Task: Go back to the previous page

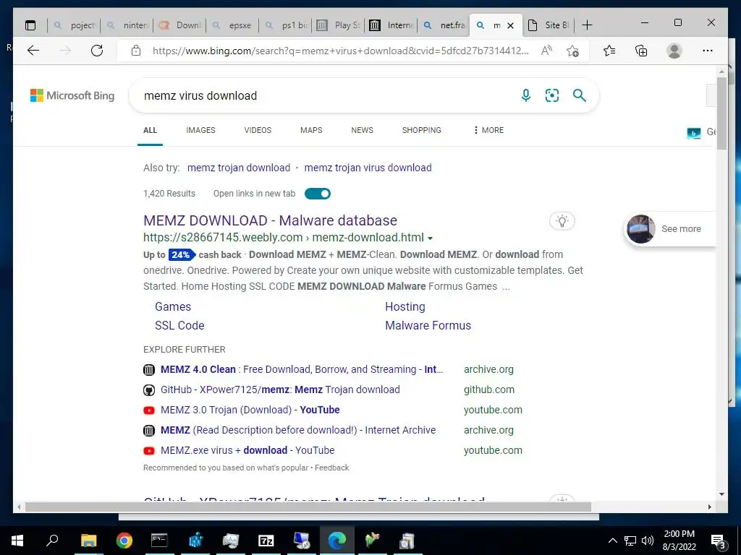Action: [33, 51]
